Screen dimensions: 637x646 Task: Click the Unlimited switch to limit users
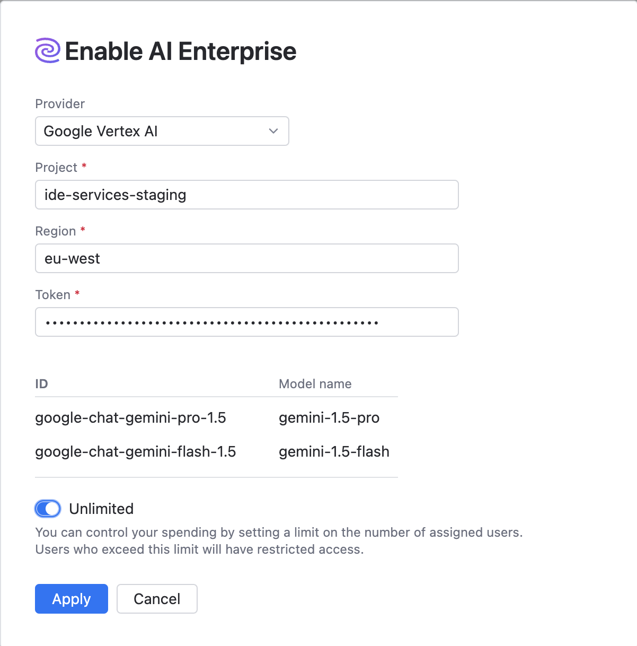[x=48, y=509]
